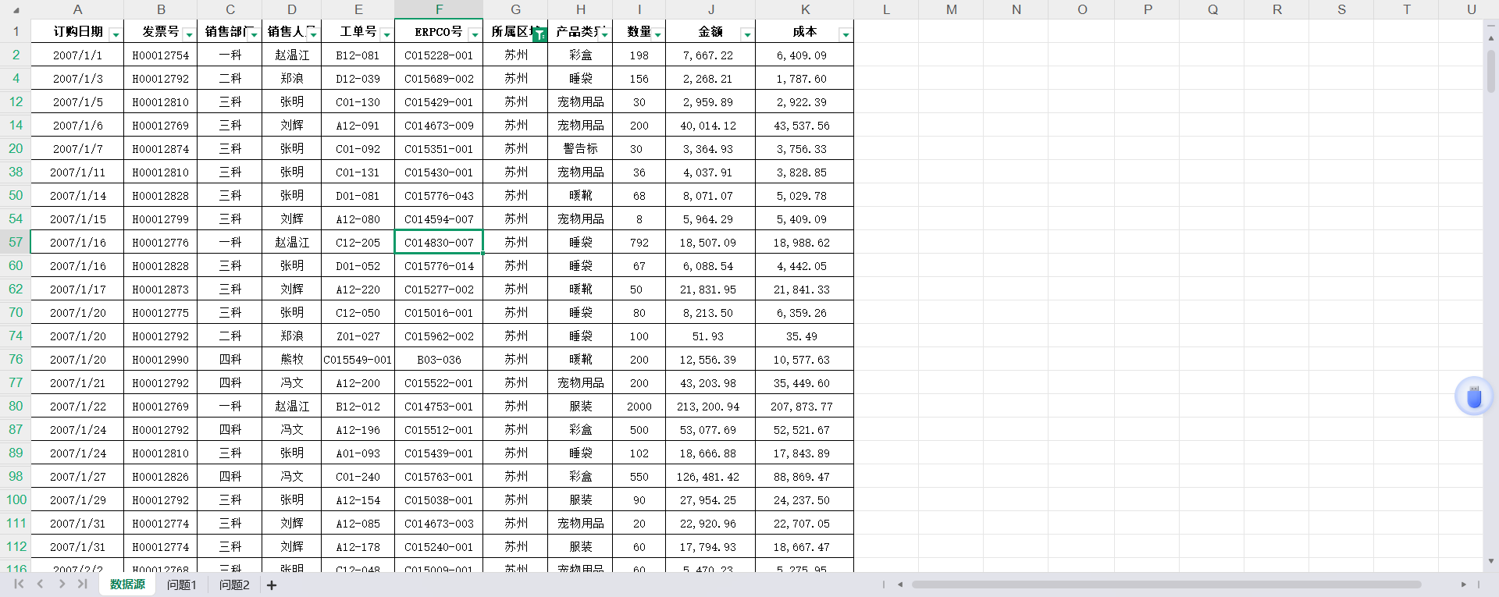Viewport: 1499px width, 597px height.
Task: Select column A header
Action: 77,9
